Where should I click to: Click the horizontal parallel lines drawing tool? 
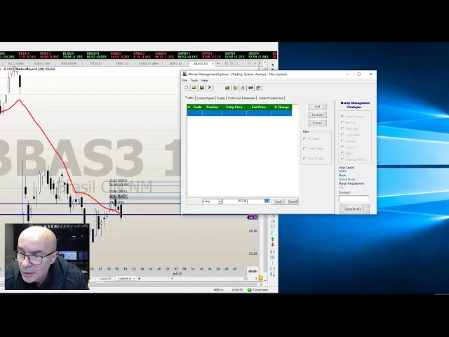273,226
